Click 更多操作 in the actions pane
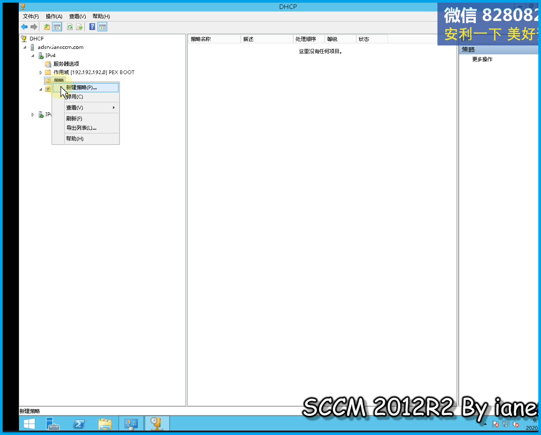 482,59
